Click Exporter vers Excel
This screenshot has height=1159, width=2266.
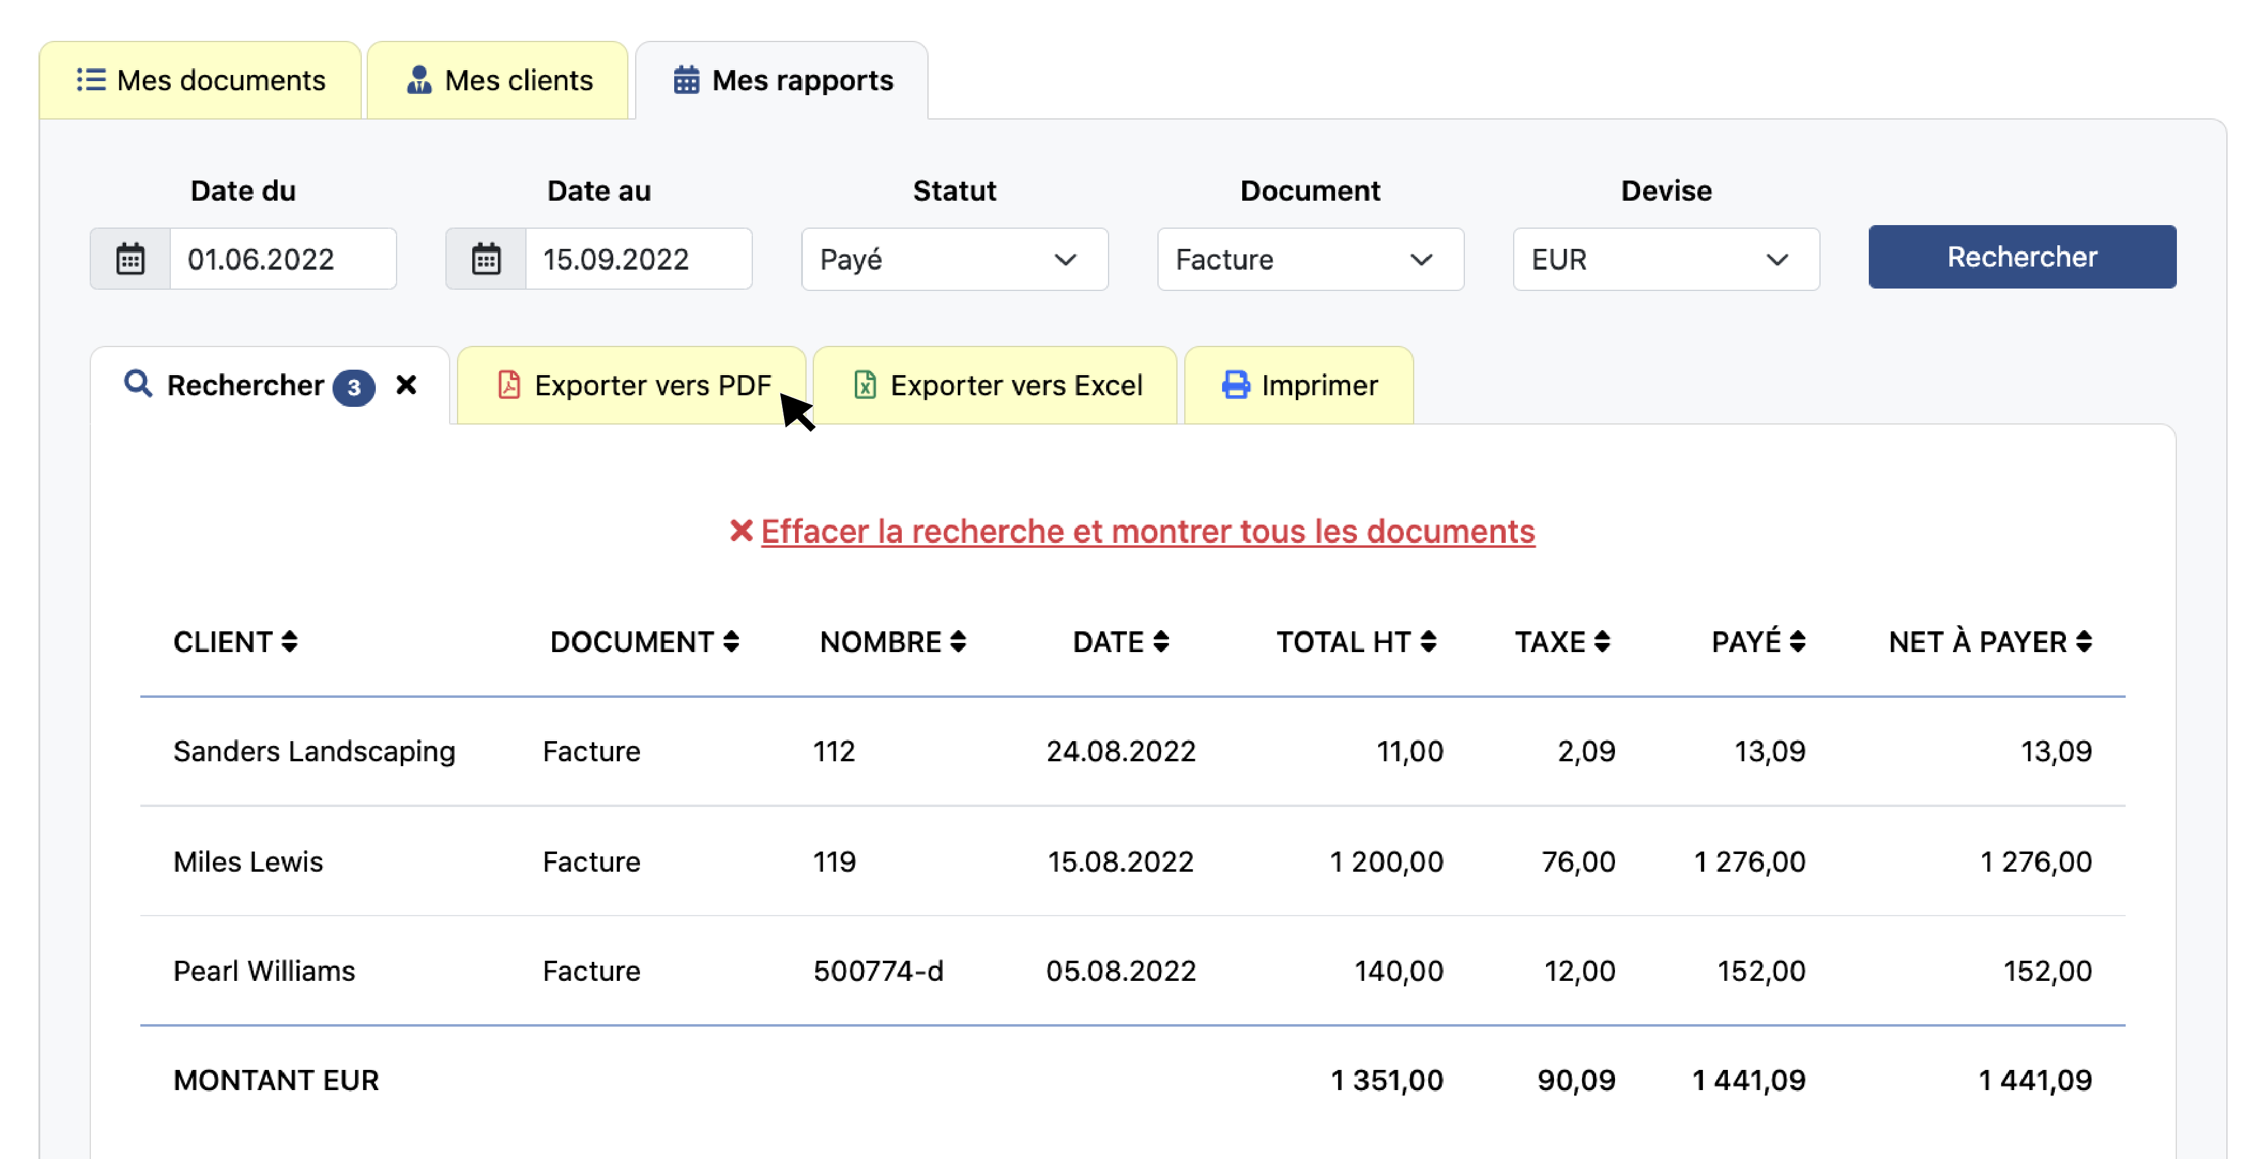pos(996,385)
